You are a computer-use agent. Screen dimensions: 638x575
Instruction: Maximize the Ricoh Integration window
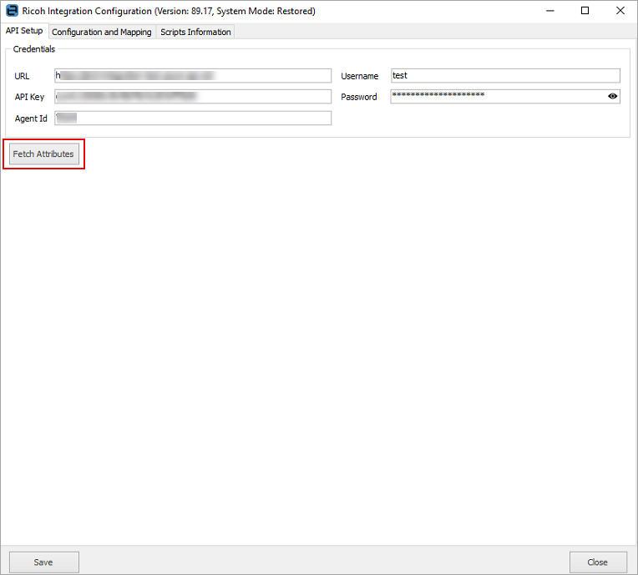pyautogui.click(x=585, y=11)
